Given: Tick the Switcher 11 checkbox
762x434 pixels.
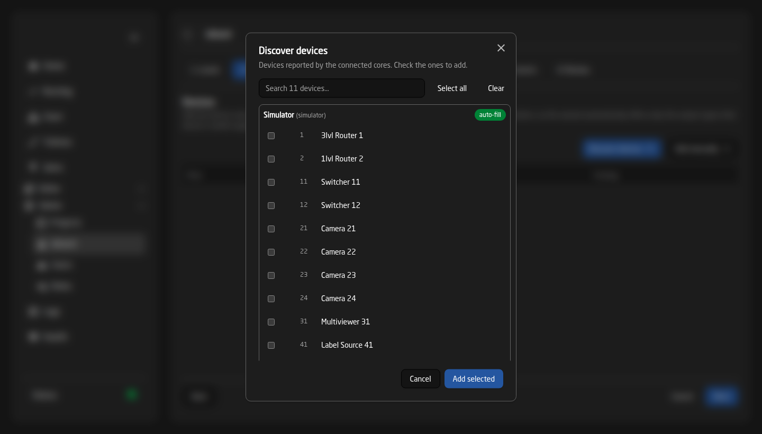Looking at the screenshot, I should (271, 182).
